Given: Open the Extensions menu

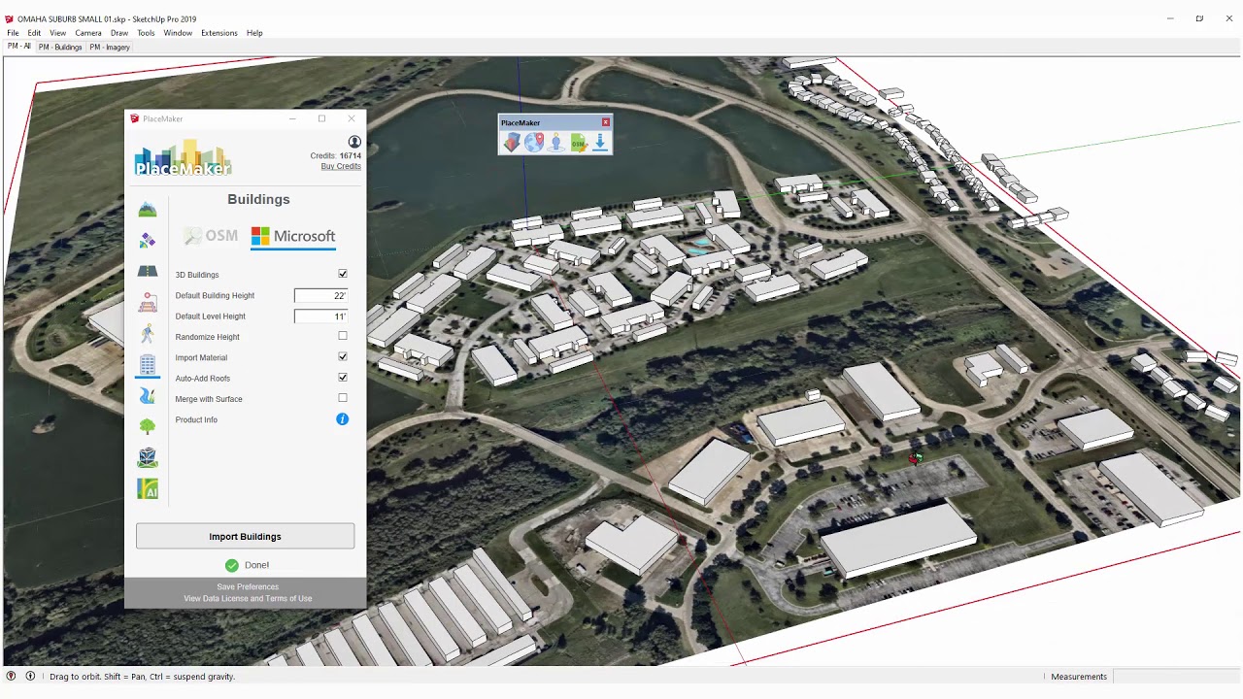Looking at the screenshot, I should (219, 33).
